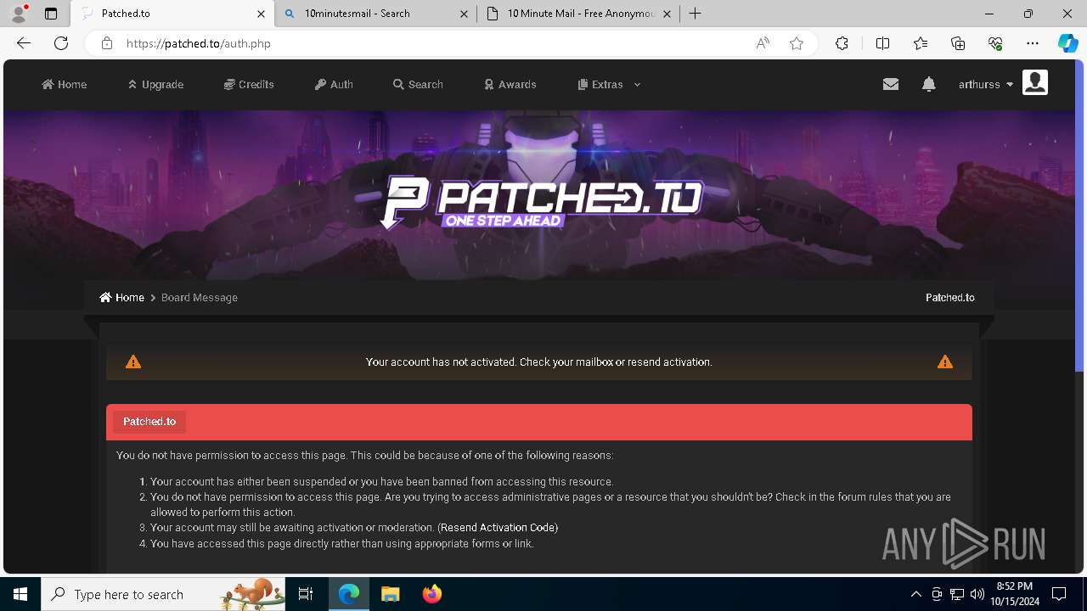Open the Favorites list
This screenshot has height=611, width=1087.
click(x=921, y=43)
